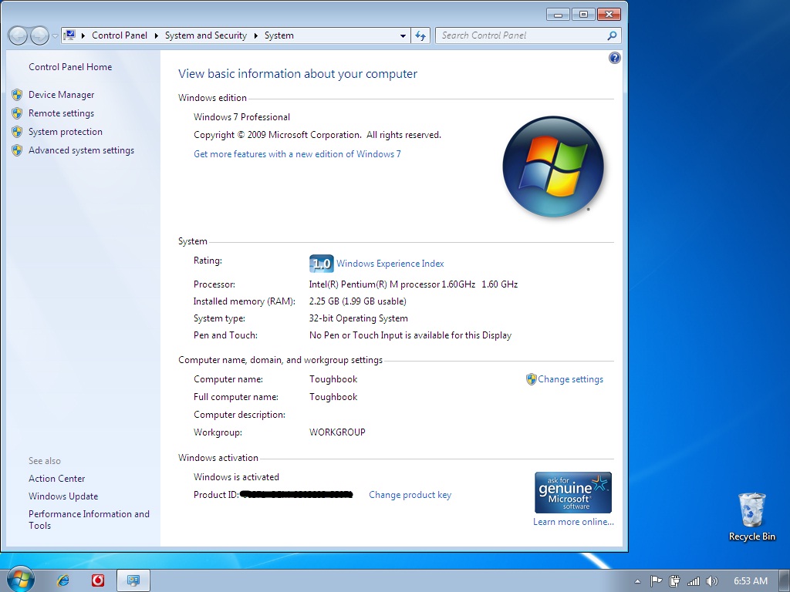Click the Forward navigation arrow
This screenshot has height=592, width=790.
coord(39,35)
